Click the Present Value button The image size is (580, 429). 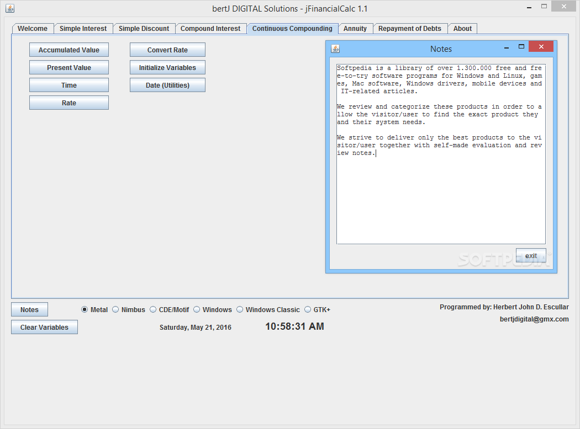click(69, 68)
